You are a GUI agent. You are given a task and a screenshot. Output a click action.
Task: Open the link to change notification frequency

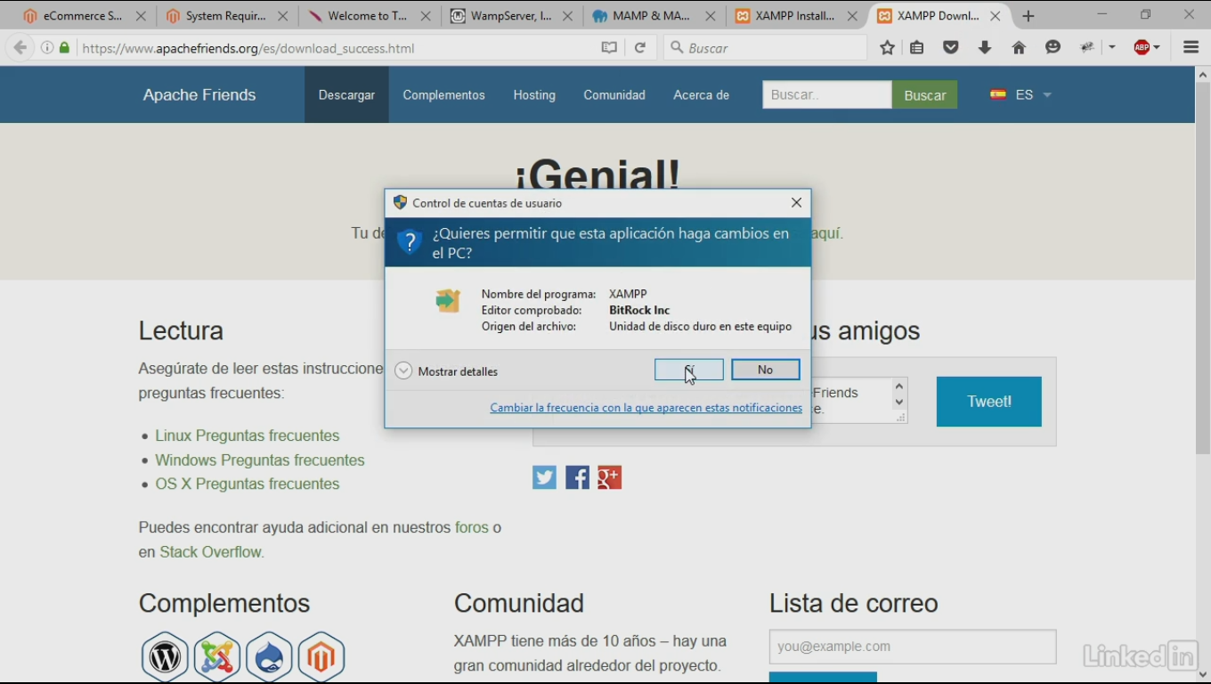pos(646,408)
